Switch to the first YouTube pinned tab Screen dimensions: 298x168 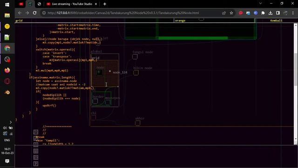(x=21, y=4)
